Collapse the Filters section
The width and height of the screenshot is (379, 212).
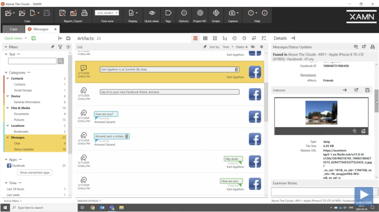(6, 47)
